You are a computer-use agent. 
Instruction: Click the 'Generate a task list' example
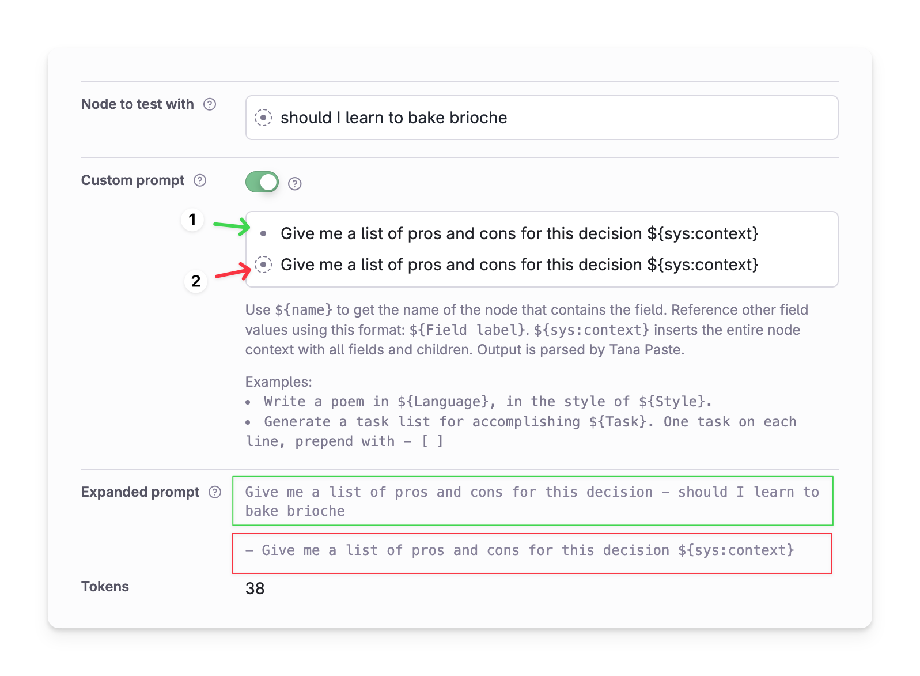[x=521, y=432]
